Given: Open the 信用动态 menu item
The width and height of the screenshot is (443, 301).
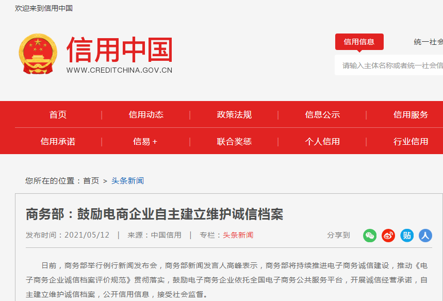Looking at the screenshot, I should click(x=146, y=114).
